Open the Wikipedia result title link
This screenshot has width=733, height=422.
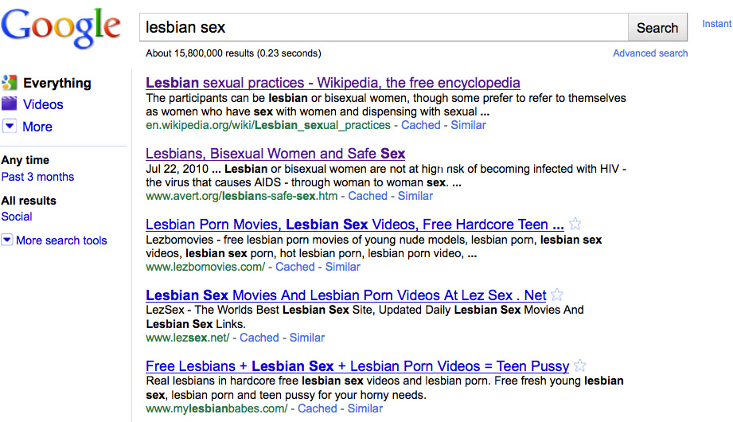(333, 83)
